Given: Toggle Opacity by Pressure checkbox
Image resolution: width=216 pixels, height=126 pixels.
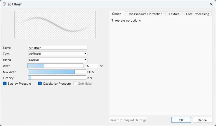Looking at the screenshot, I should click(40, 84).
